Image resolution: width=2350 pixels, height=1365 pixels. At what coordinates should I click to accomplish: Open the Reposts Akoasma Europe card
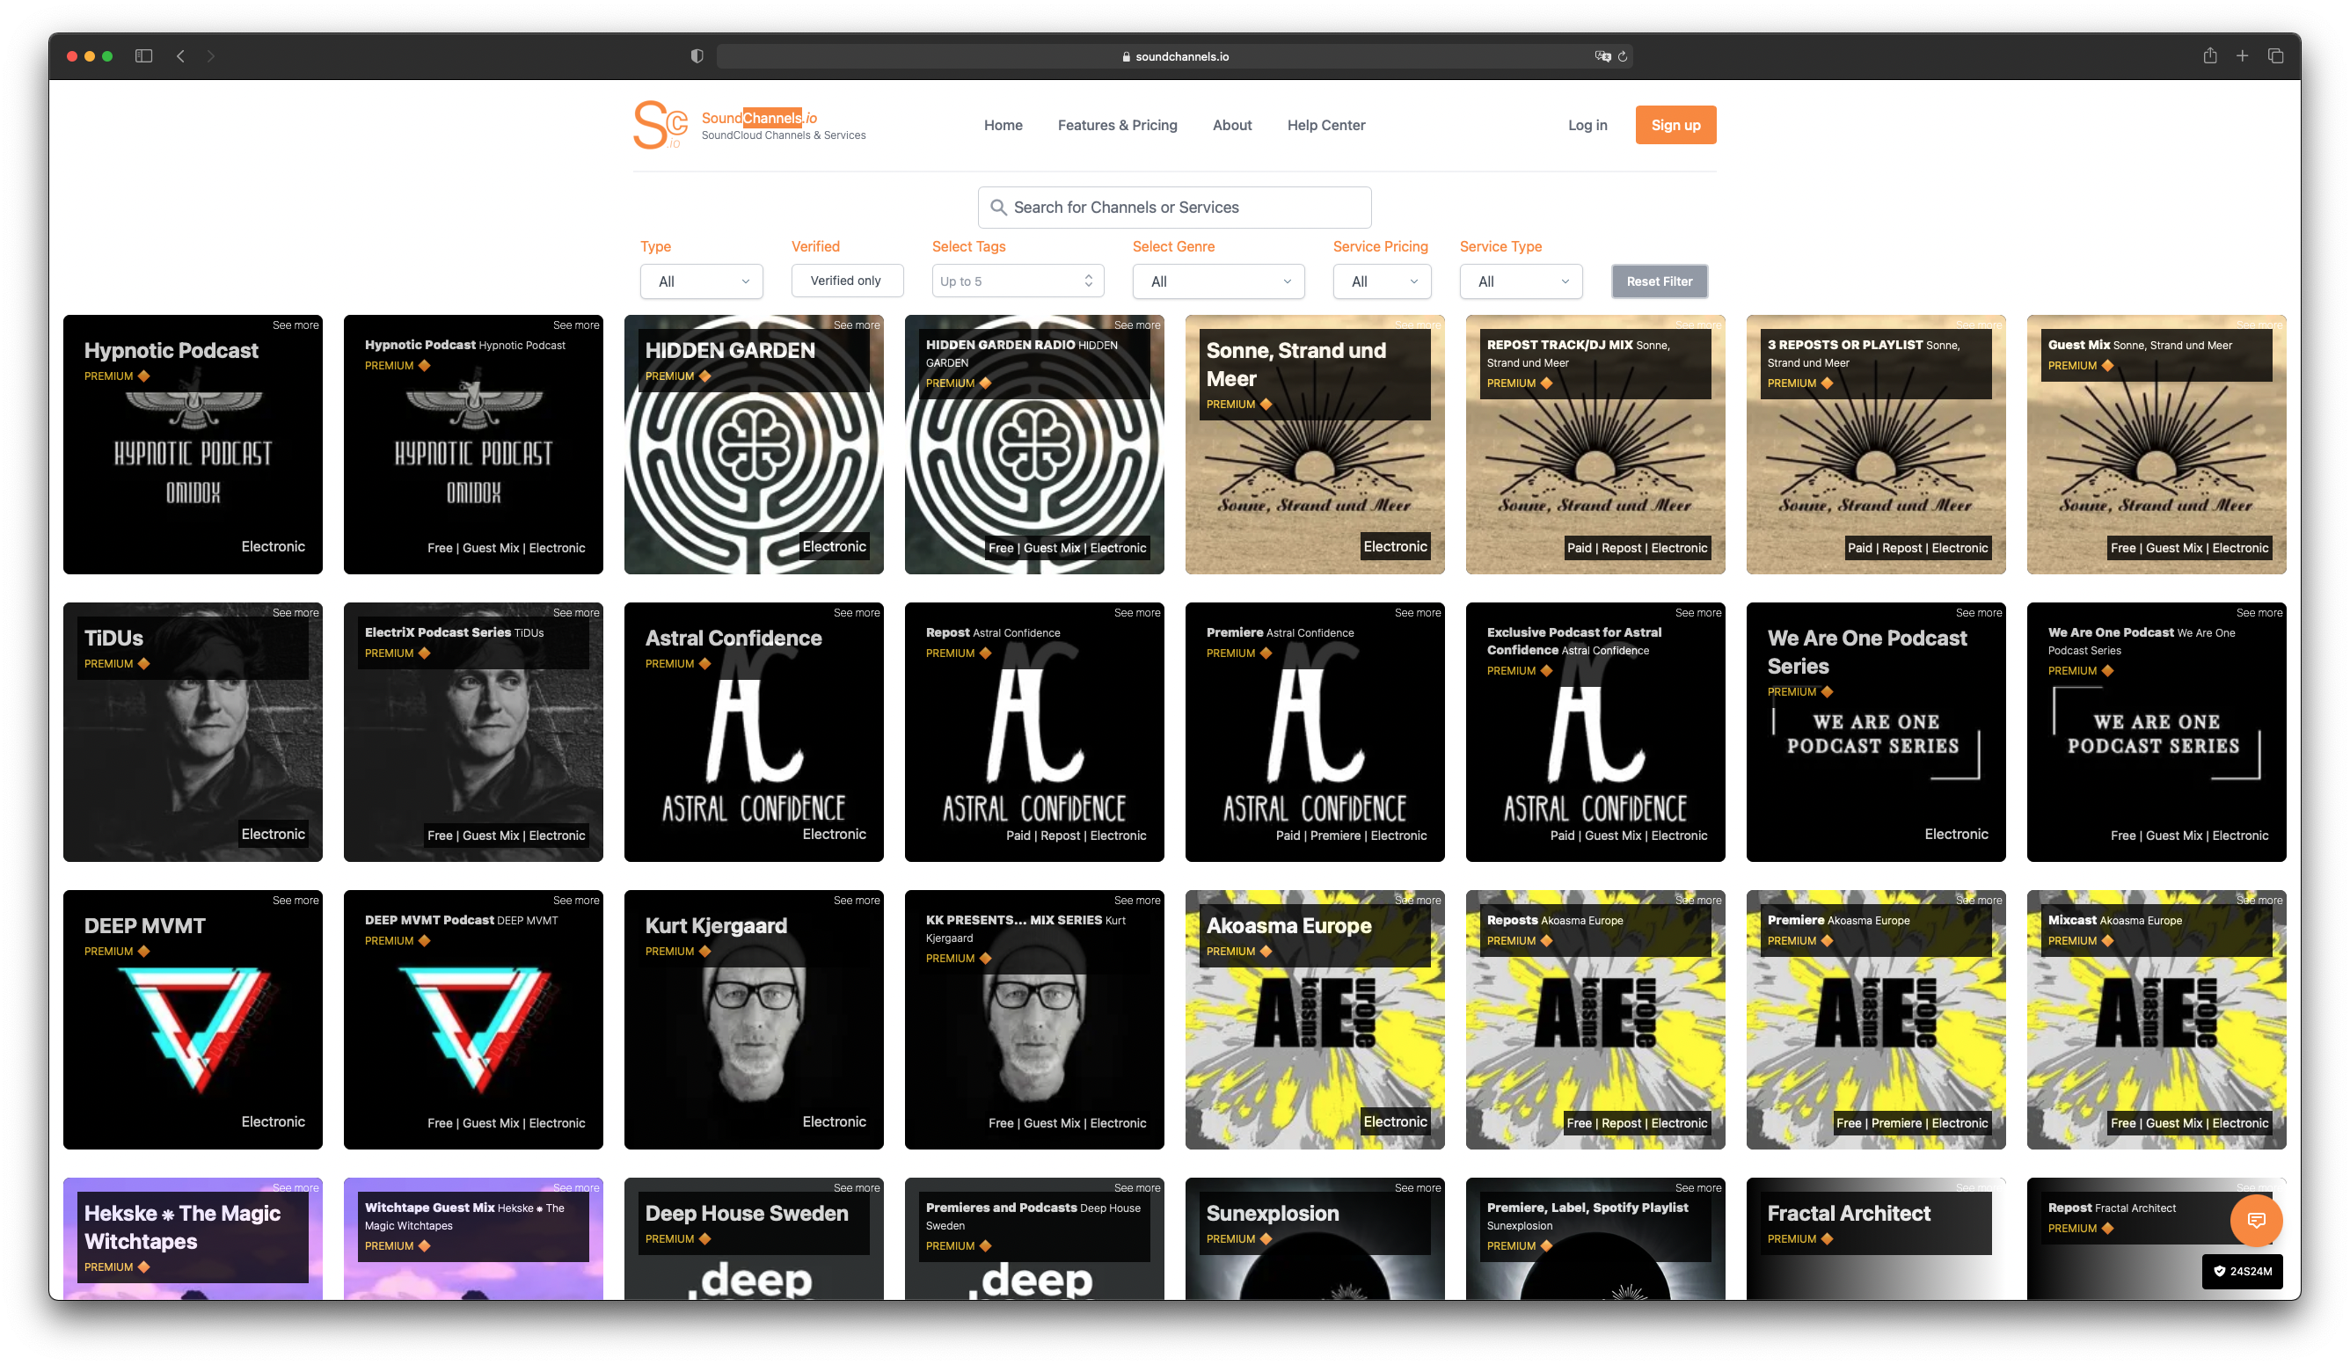point(1595,1019)
